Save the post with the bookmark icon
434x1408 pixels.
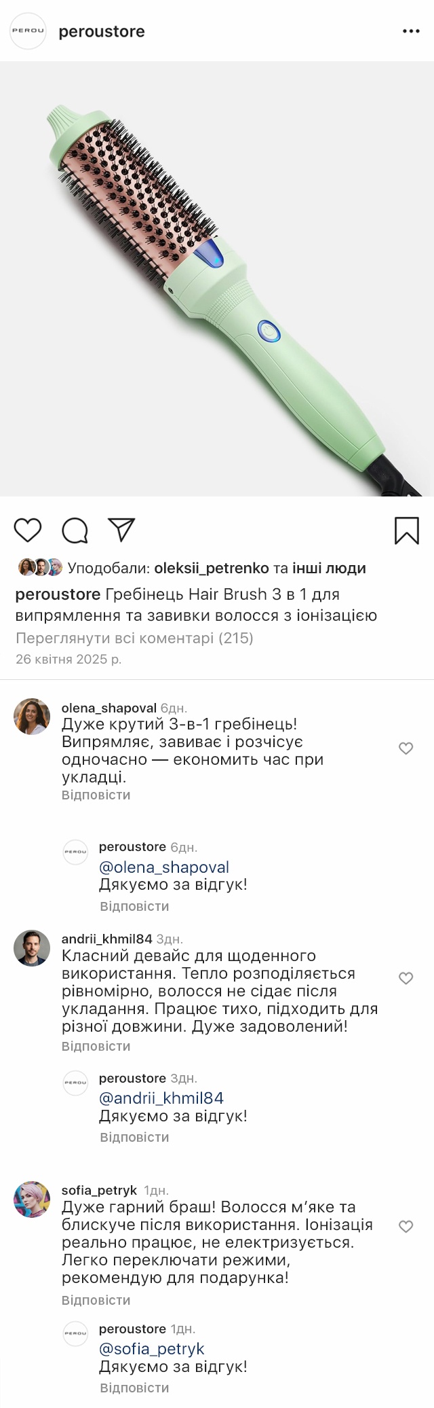click(x=406, y=530)
